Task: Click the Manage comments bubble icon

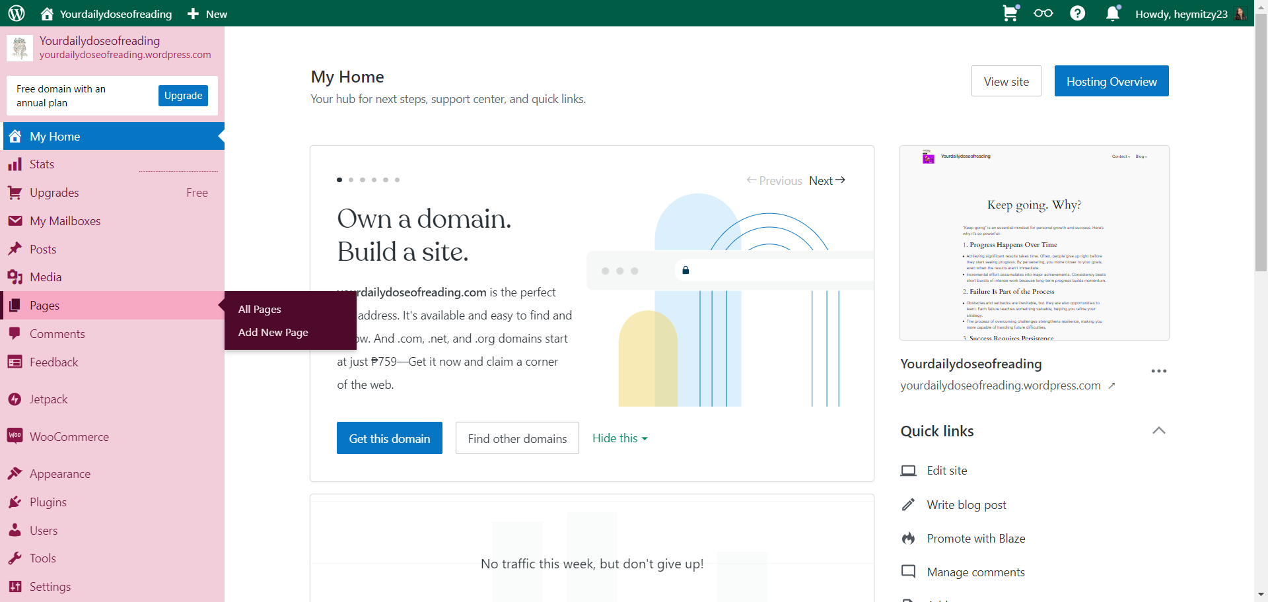Action: coord(909,572)
